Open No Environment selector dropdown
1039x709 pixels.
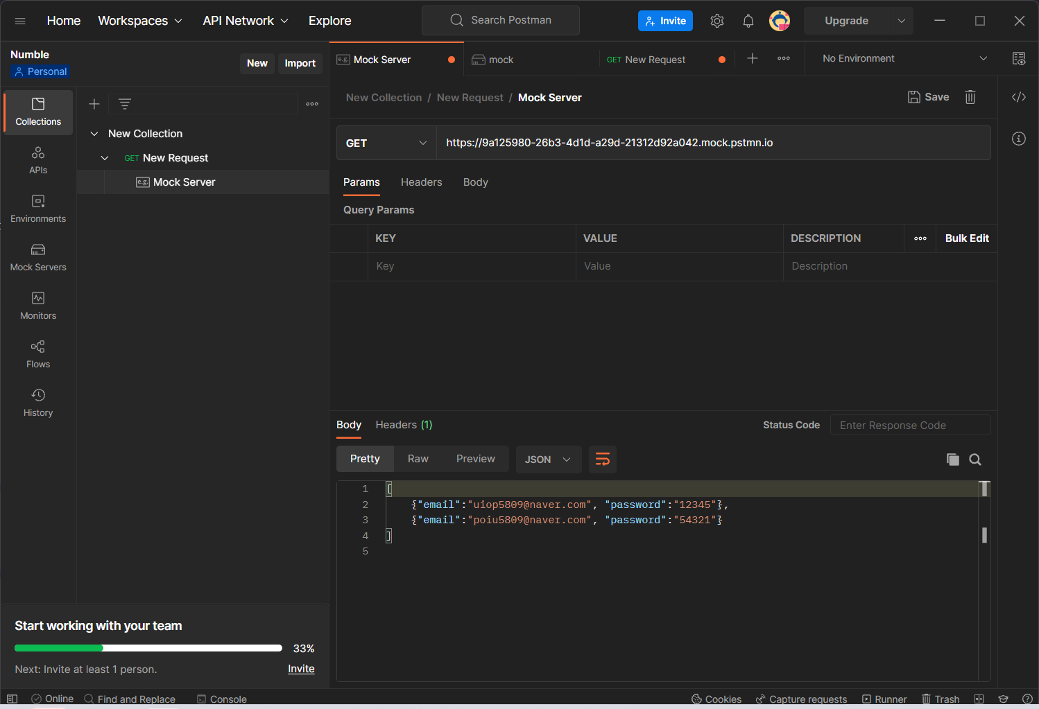pyautogui.click(x=904, y=59)
